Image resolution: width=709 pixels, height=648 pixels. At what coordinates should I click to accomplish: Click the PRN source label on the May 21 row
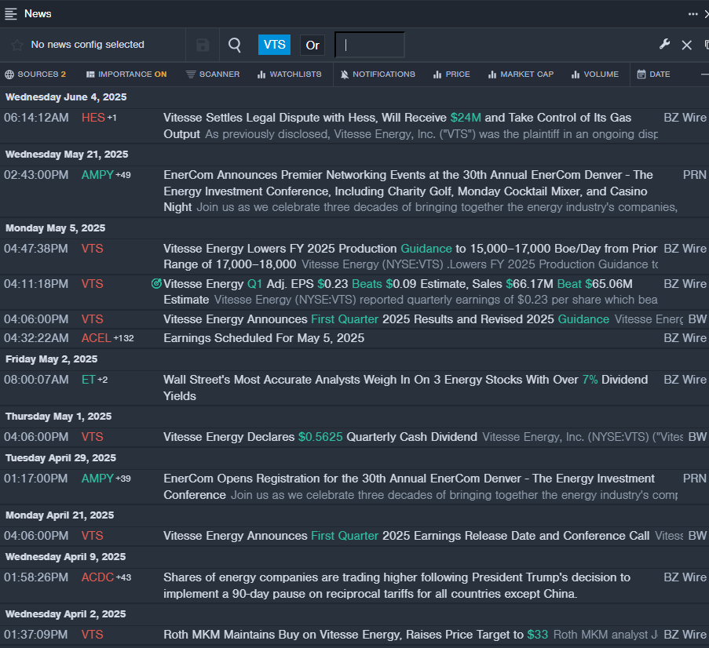pos(695,175)
